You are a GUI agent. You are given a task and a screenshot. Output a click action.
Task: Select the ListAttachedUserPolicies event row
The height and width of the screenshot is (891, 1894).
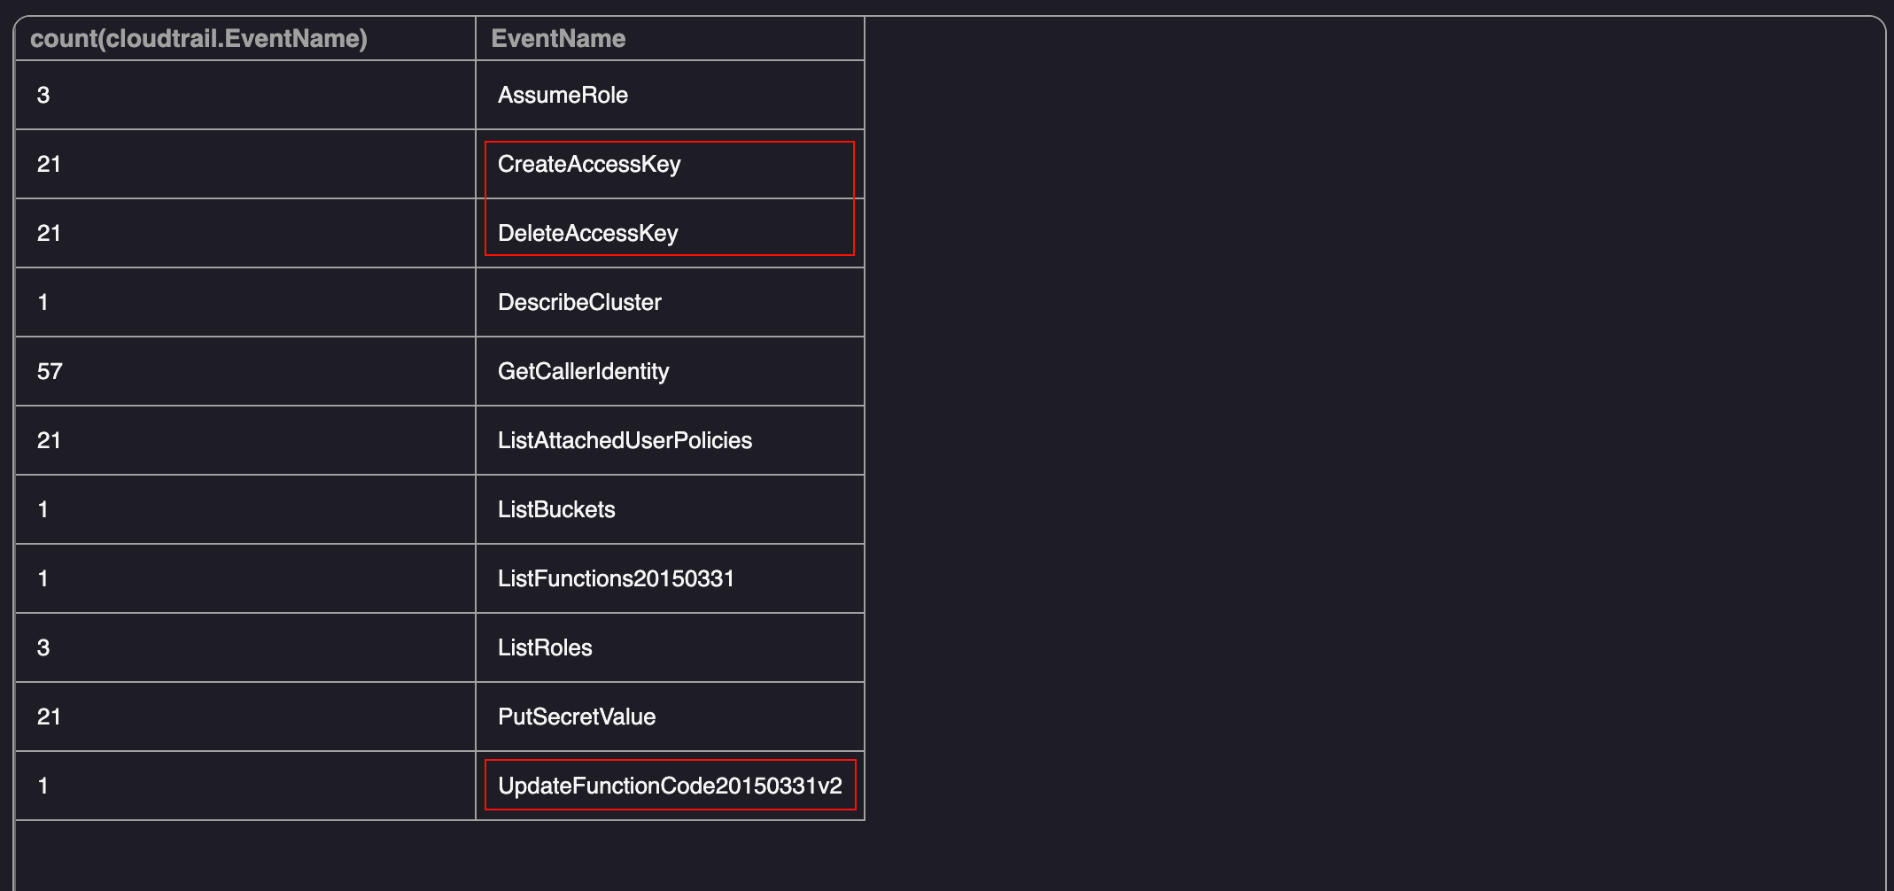[x=625, y=441]
